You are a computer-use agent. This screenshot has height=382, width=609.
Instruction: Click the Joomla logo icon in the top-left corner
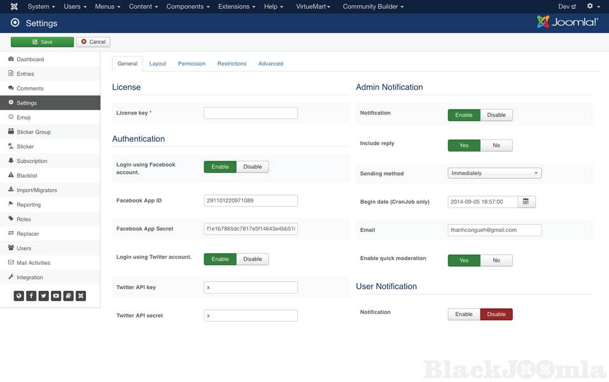[x=14, y=6]
